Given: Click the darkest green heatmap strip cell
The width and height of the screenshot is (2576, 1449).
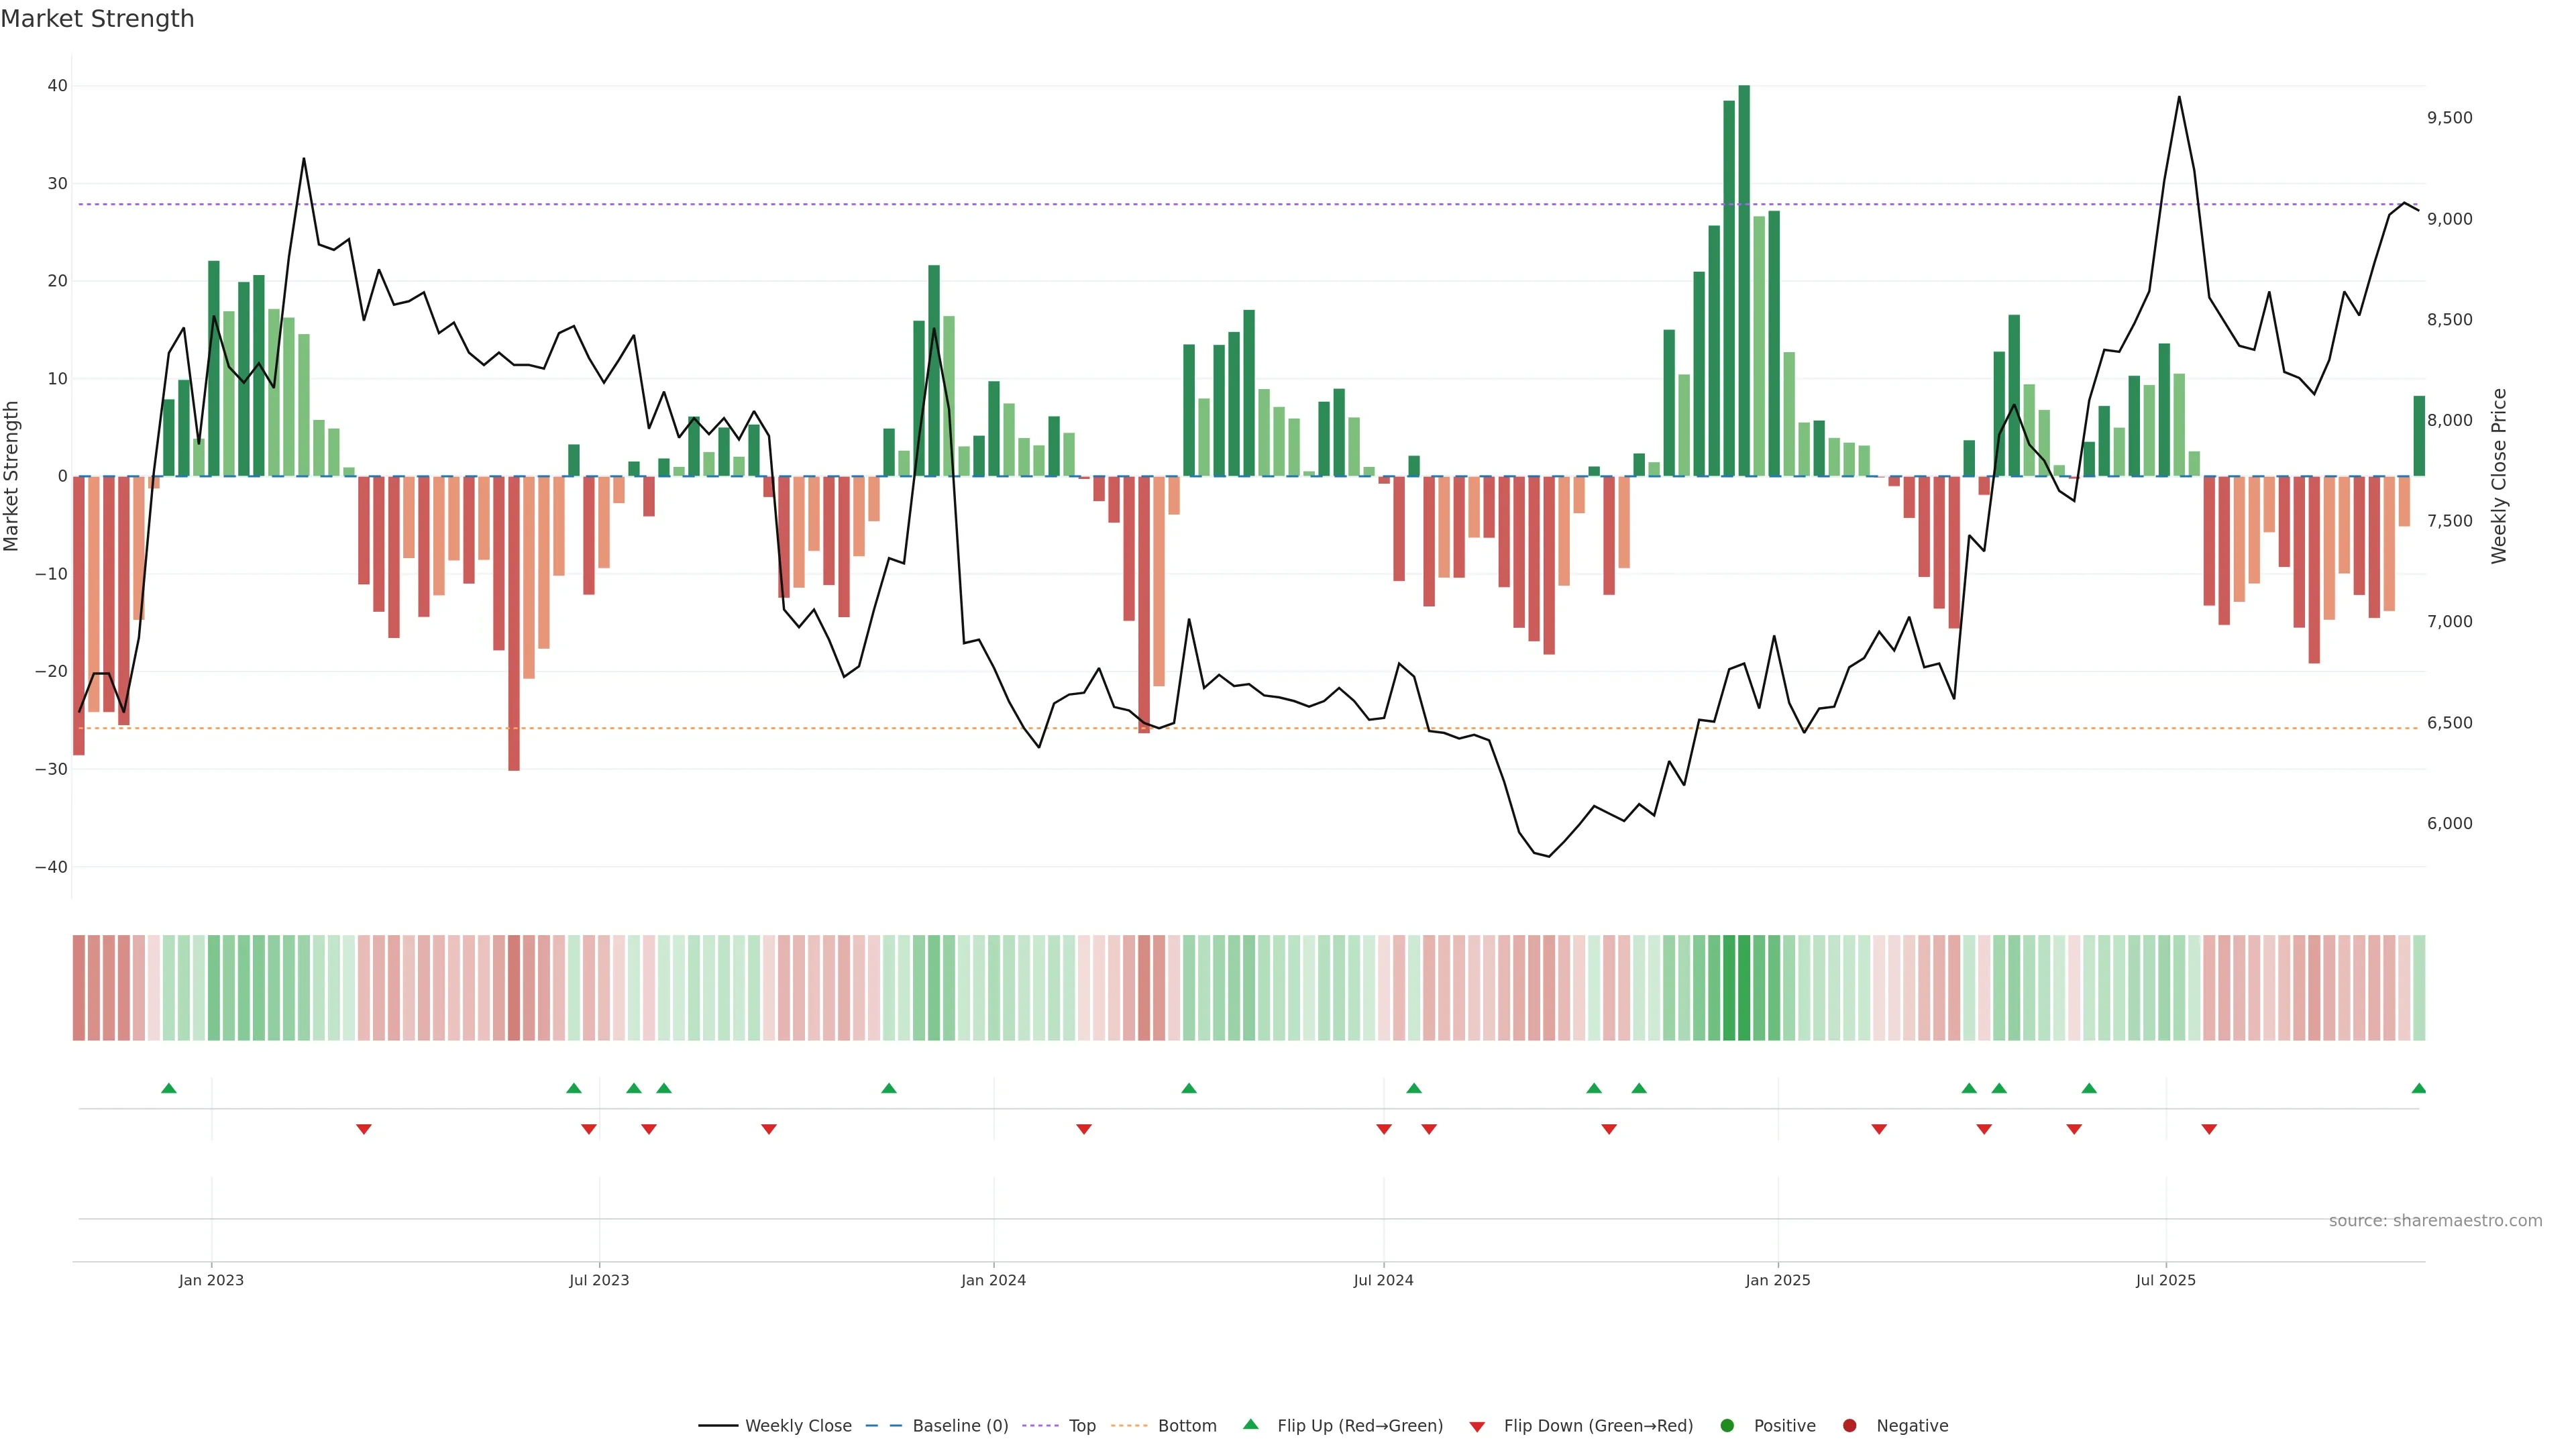Looking at the screenshot, I should coord(1744,988).
